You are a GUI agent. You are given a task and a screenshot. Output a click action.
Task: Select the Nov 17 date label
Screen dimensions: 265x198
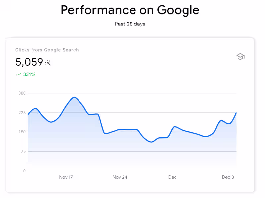(66, 177)
